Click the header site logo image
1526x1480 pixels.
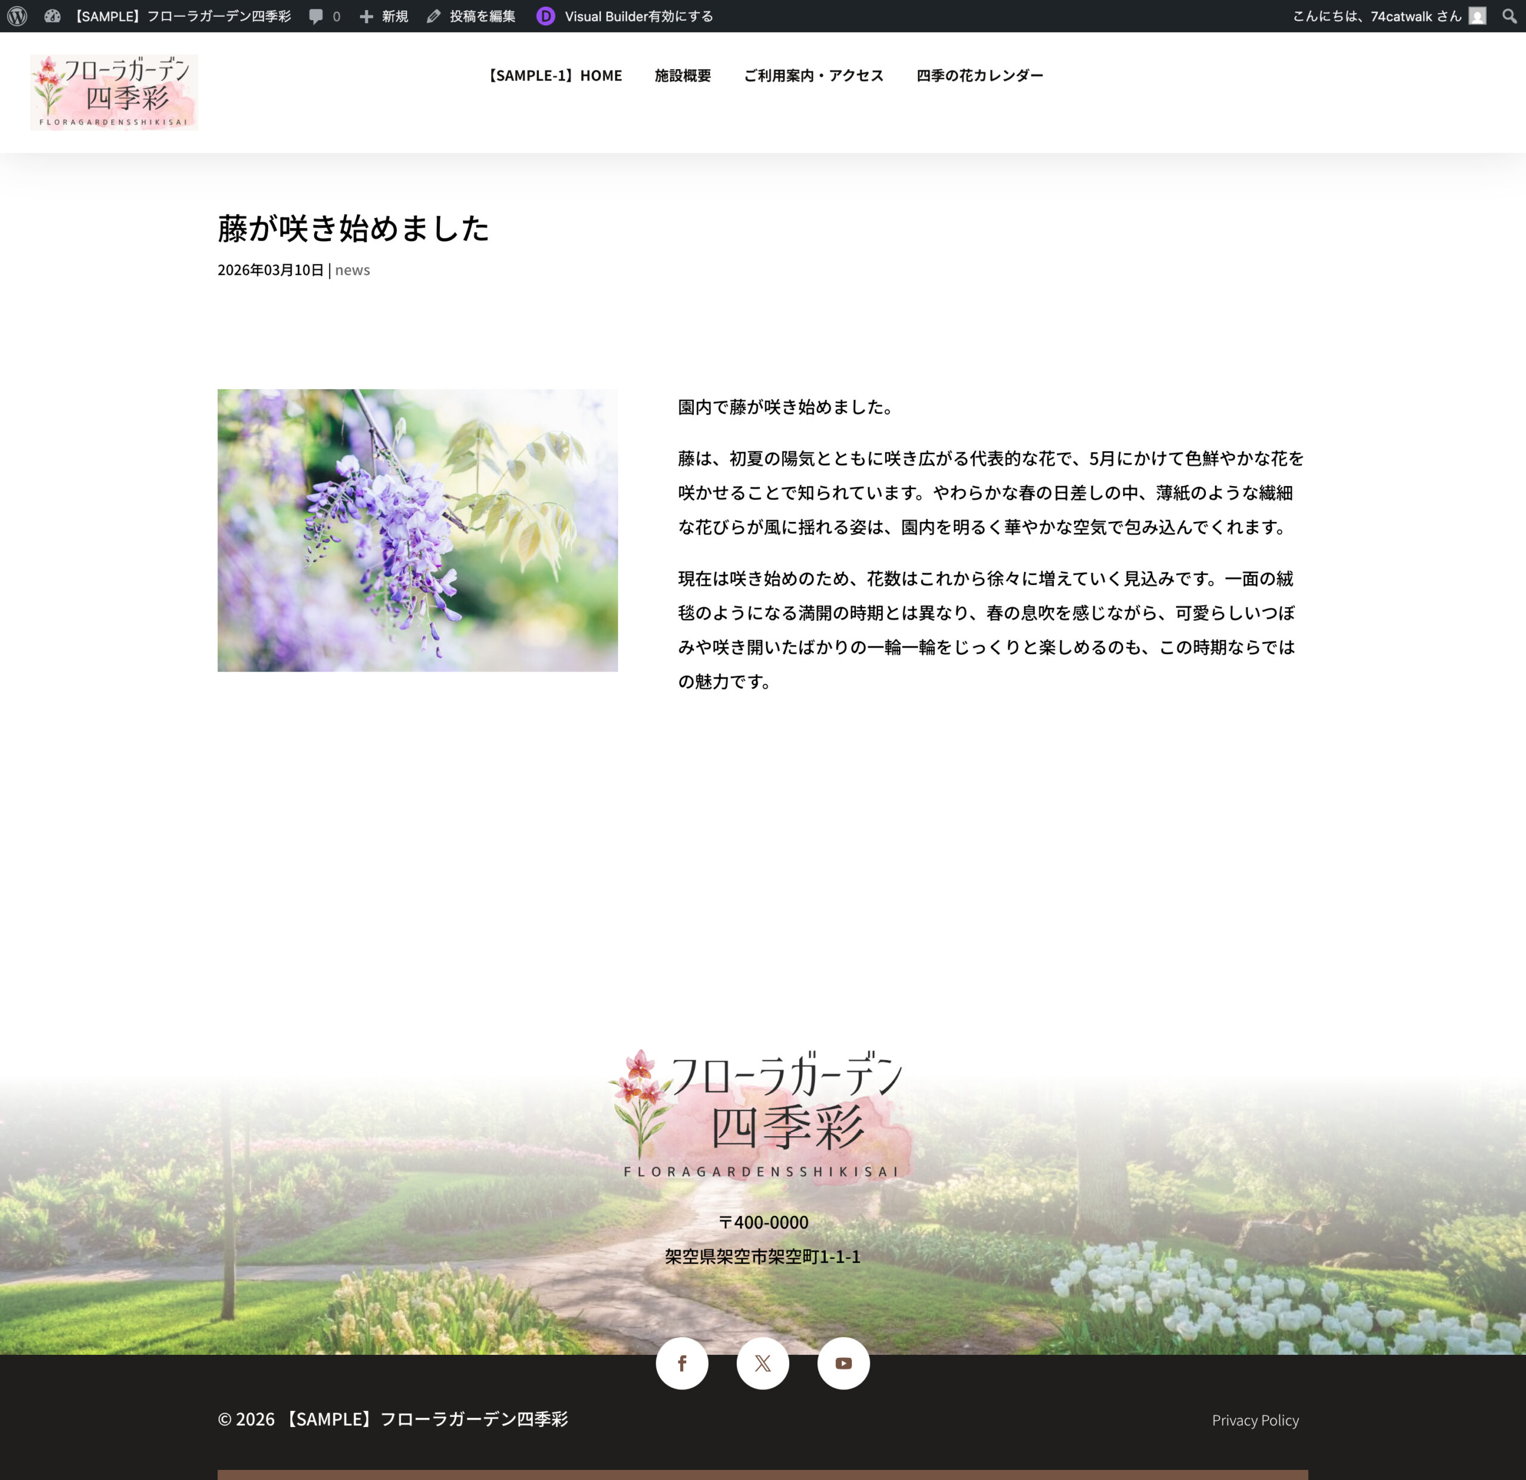point(114,92)
